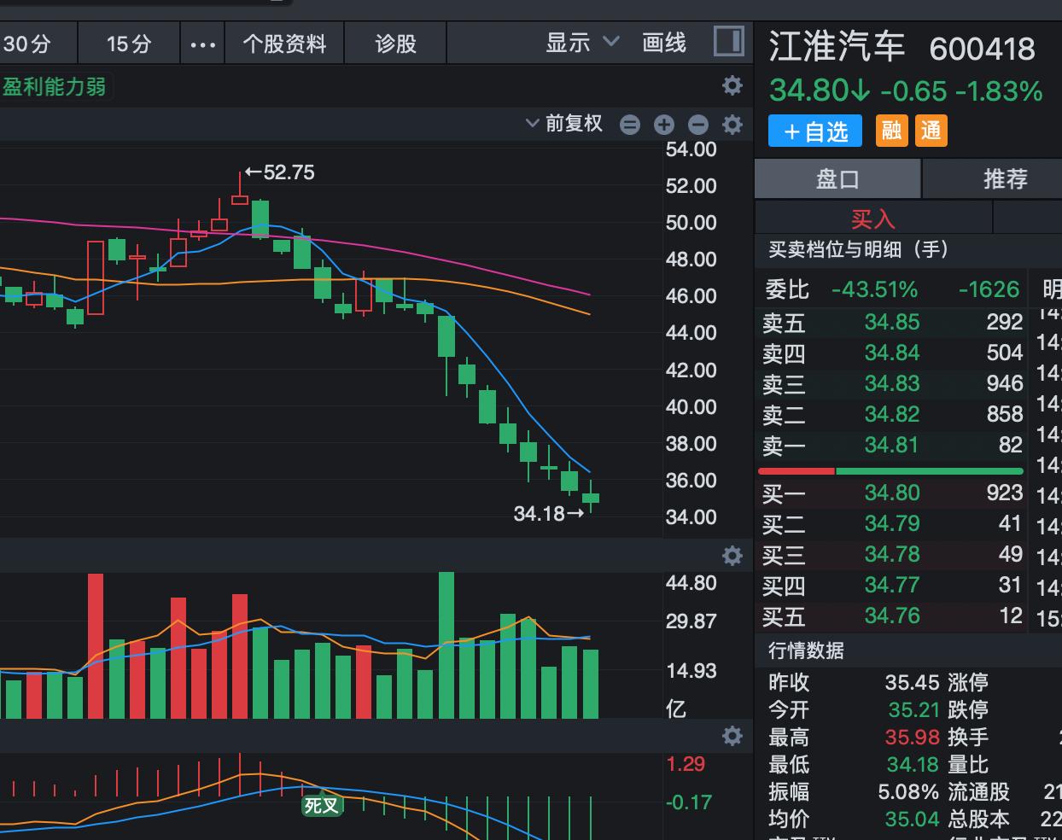1062x840 pixels.
Task: Click the 通 connect badge
Action: (931, 131)
